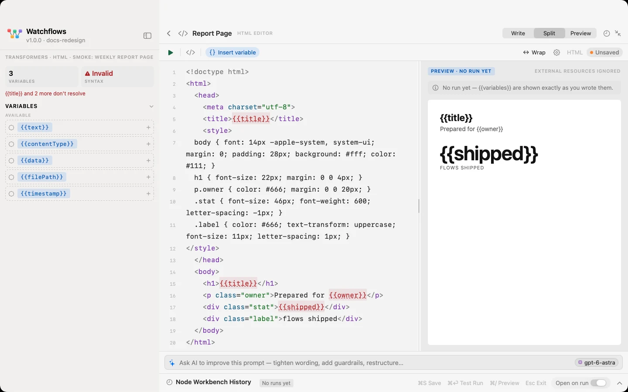628x392 pixels.
Task: Switch to the Write tab
Action: pyautogui.click(x=518, y=34)
